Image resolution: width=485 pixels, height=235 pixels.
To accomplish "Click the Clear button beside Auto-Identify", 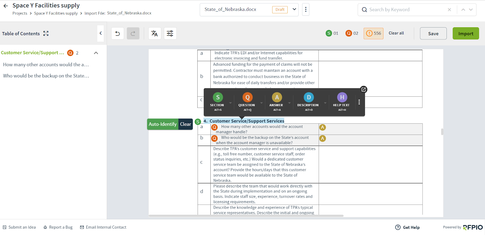I will tap(186, 124).
